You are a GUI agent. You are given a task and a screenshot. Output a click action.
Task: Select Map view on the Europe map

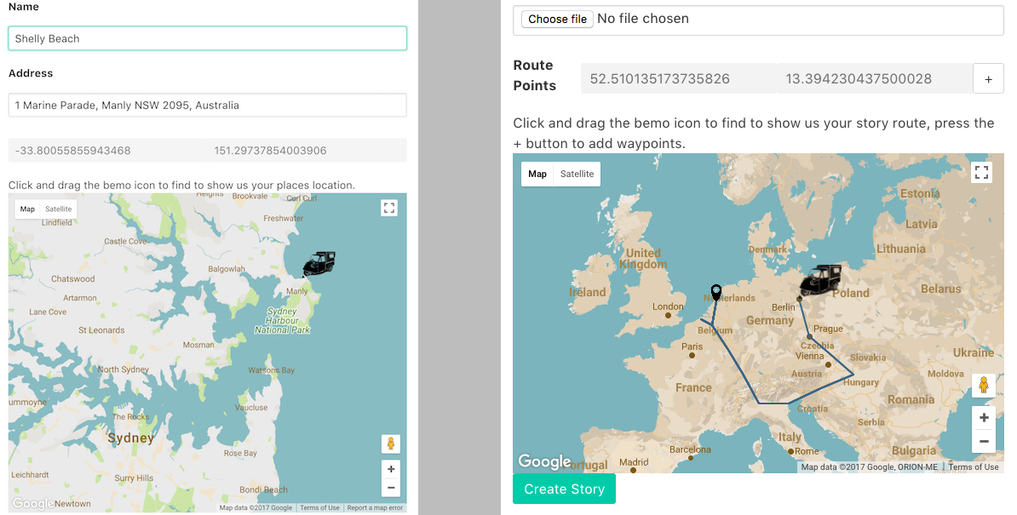click(537, 174)
